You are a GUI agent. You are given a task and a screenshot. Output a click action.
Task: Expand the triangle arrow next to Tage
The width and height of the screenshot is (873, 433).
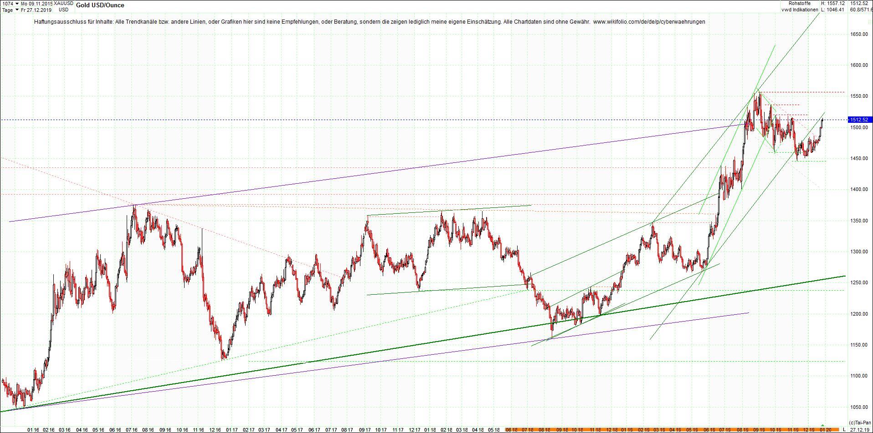coord(17,10)
